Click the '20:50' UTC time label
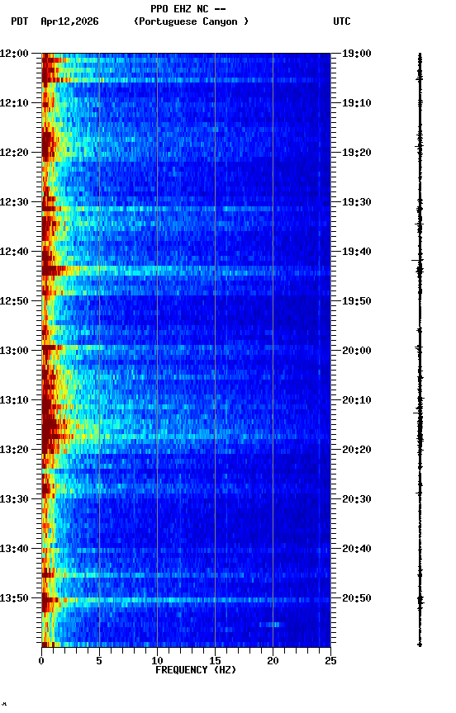Image resolution: width=456 pixels, height=713 pixels. pos(357,598)
